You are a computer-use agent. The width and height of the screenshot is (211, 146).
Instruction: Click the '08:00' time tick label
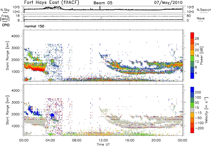pos(77,140)
